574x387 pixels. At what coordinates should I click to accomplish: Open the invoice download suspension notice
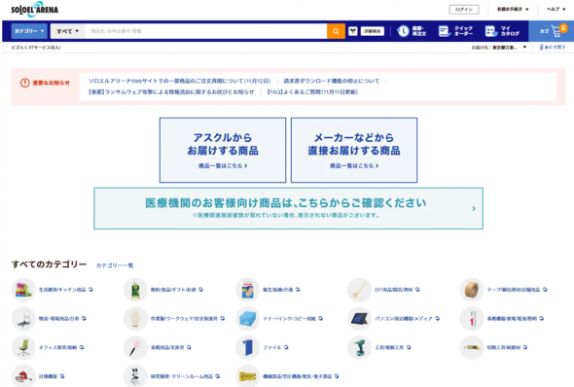[332, 81]
